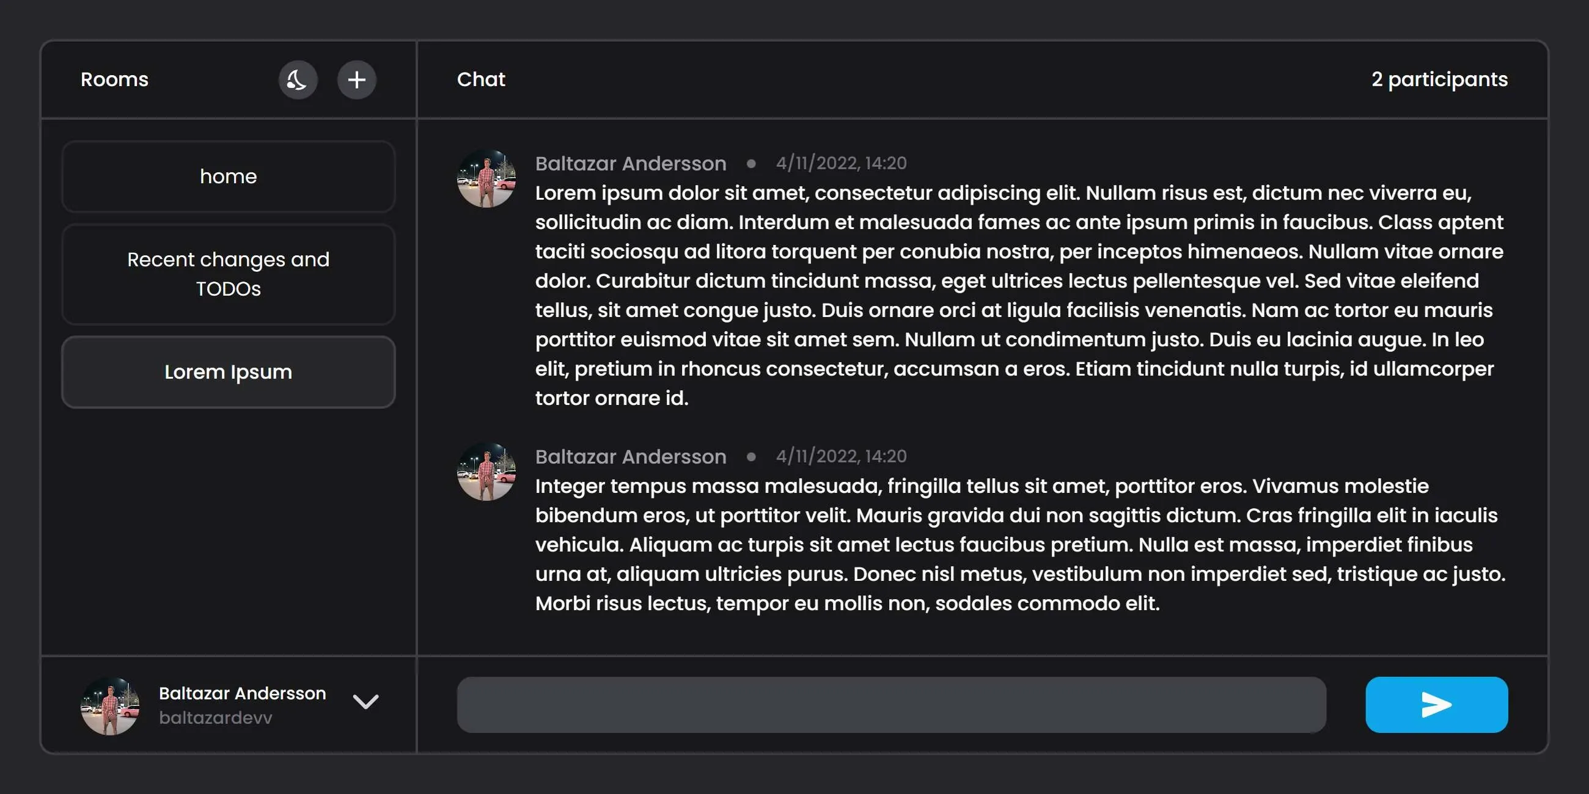Click the second message timestamp
The height and width of the screenshot is (794, 1589).
pyautogui.click(x=841, y=457)
